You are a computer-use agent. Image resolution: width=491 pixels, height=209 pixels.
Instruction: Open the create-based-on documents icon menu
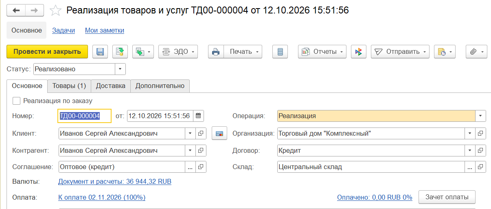coord(143,52)
